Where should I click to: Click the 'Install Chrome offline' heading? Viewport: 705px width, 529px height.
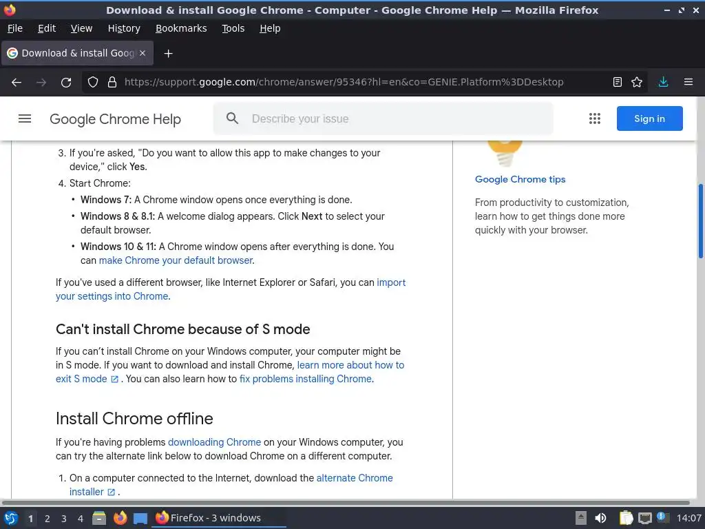pos(134,419)
